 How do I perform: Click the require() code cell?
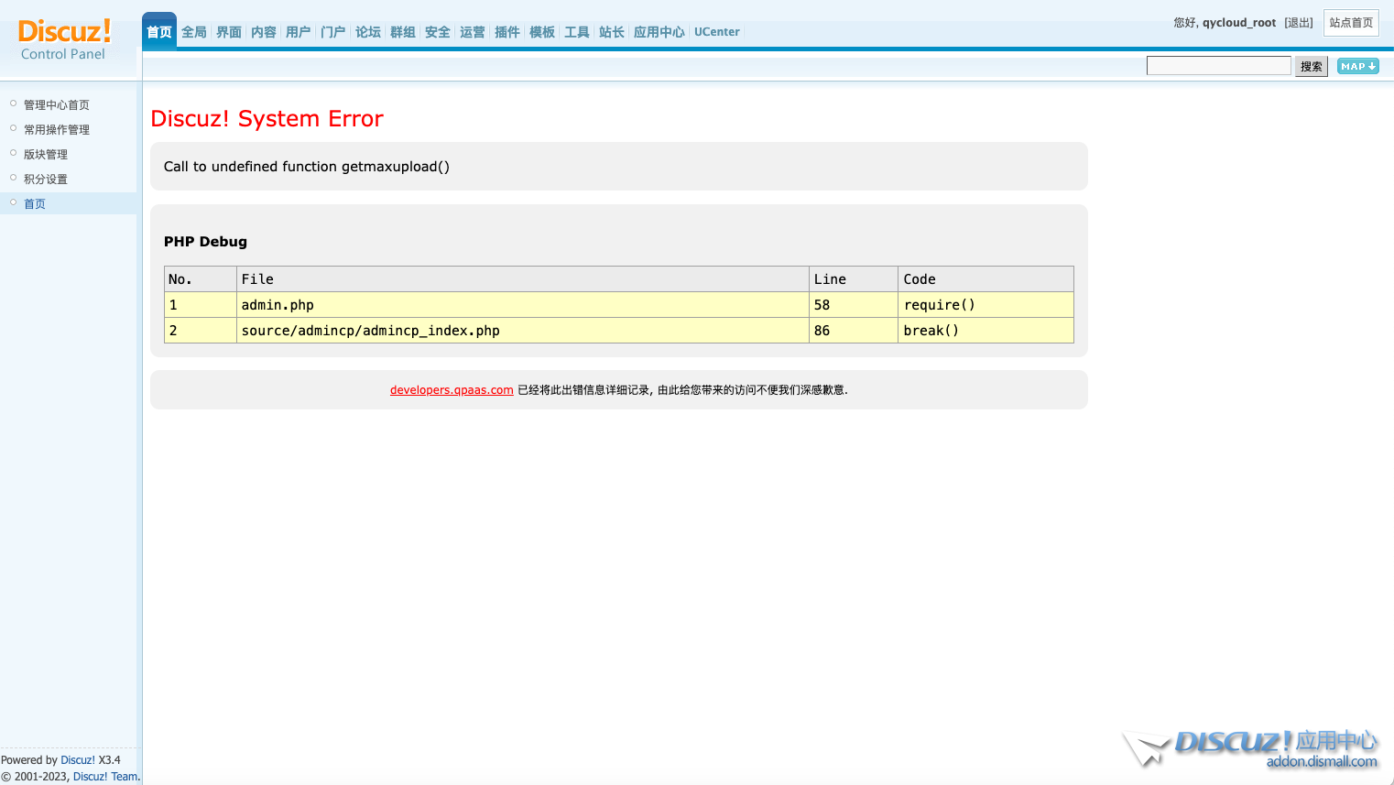pos(986,305)
